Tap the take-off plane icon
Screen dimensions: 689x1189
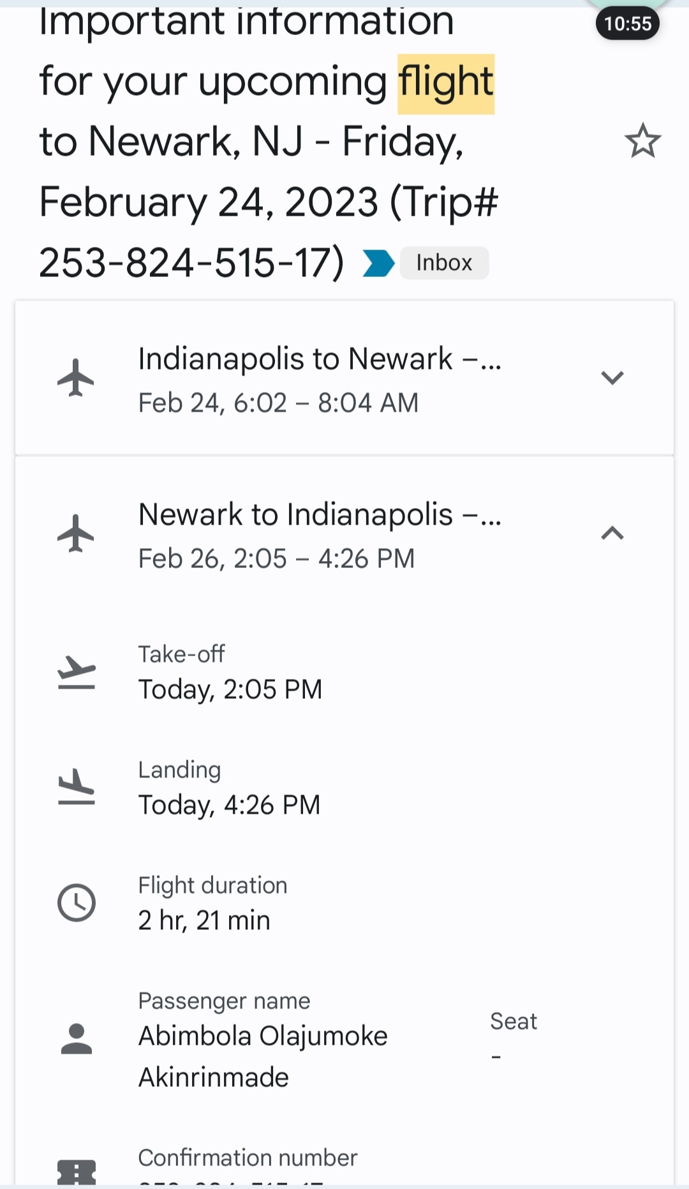coord(77,673)
